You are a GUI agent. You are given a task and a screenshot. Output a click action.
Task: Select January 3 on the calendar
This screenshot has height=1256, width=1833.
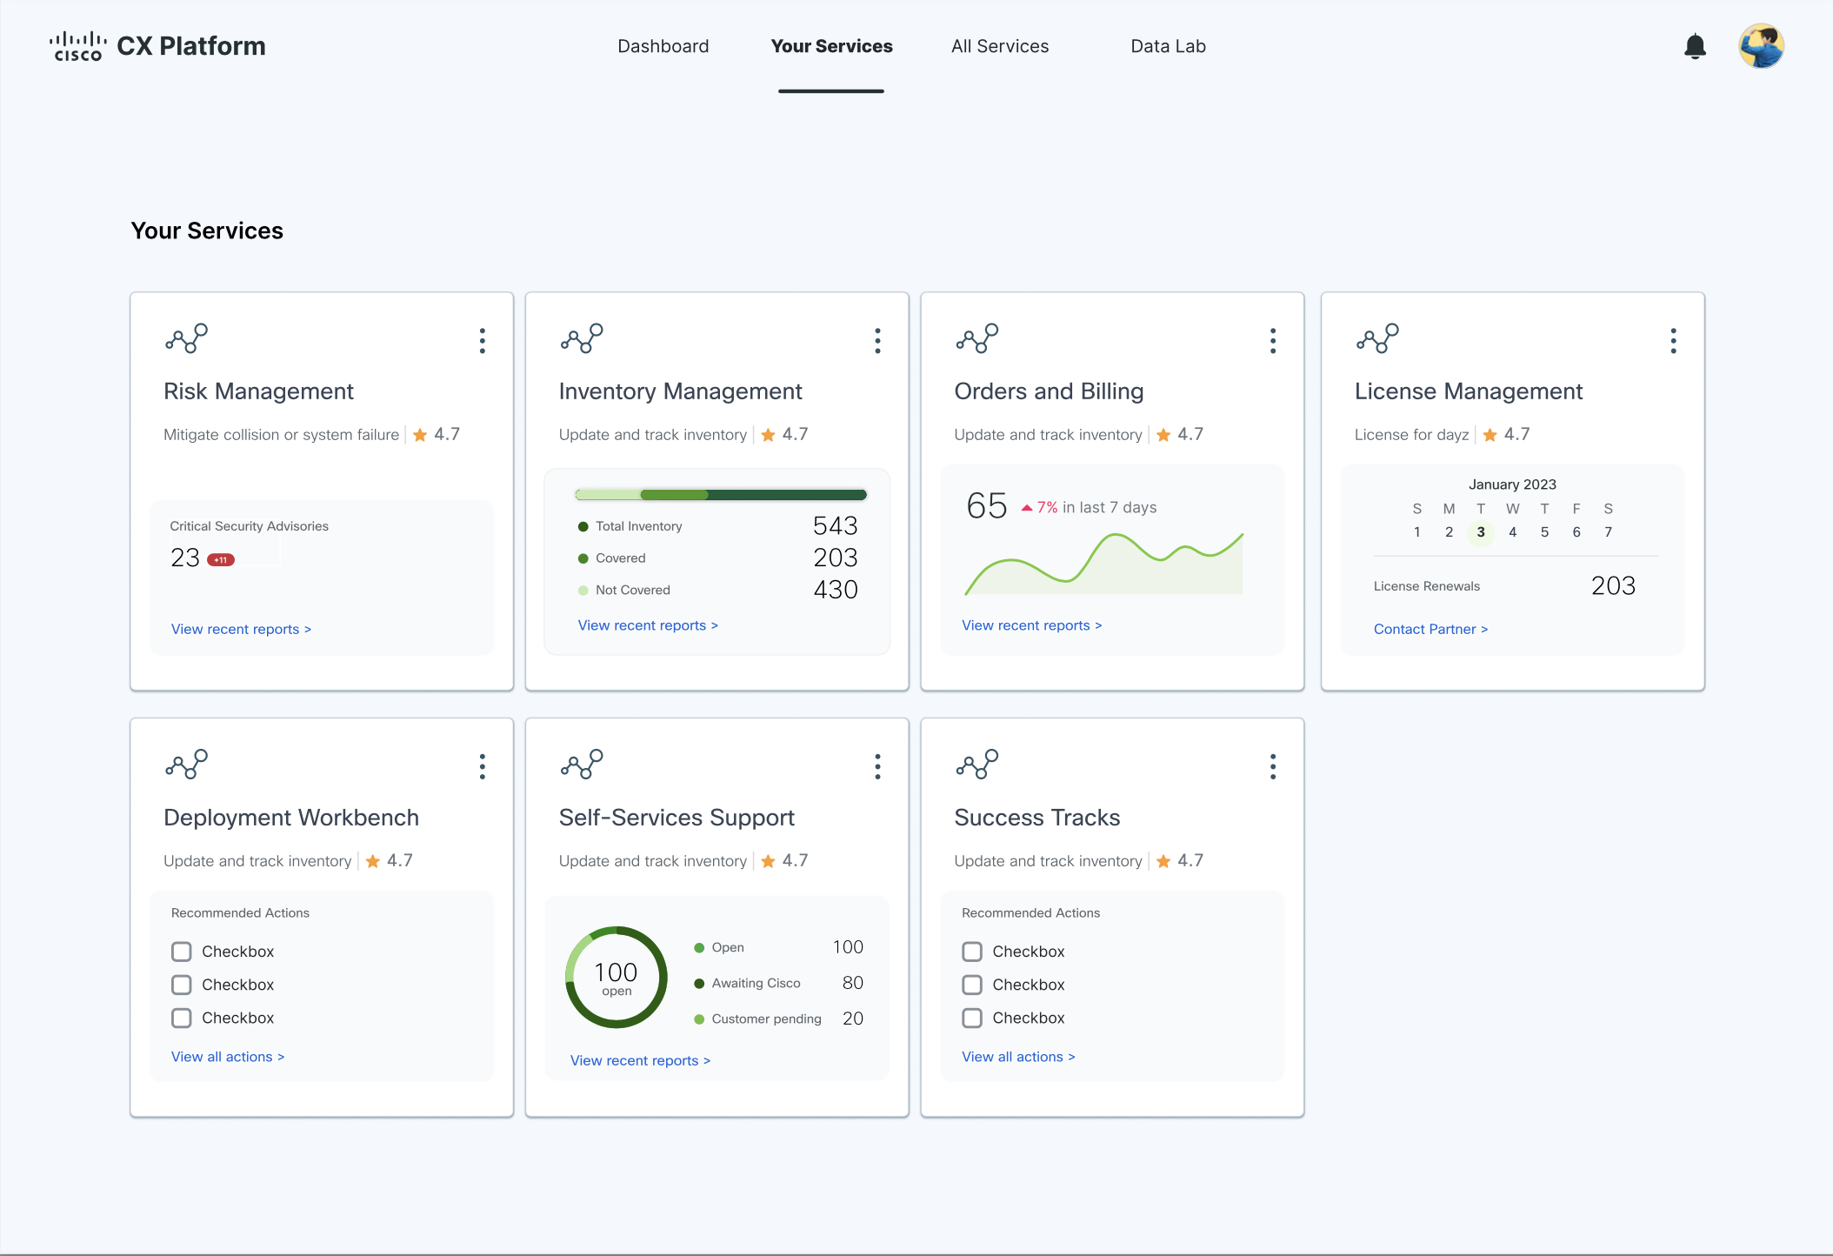point(1481,532)
